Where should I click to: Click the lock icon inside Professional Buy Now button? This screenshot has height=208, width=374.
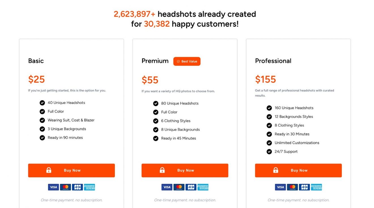pos(275,170)
